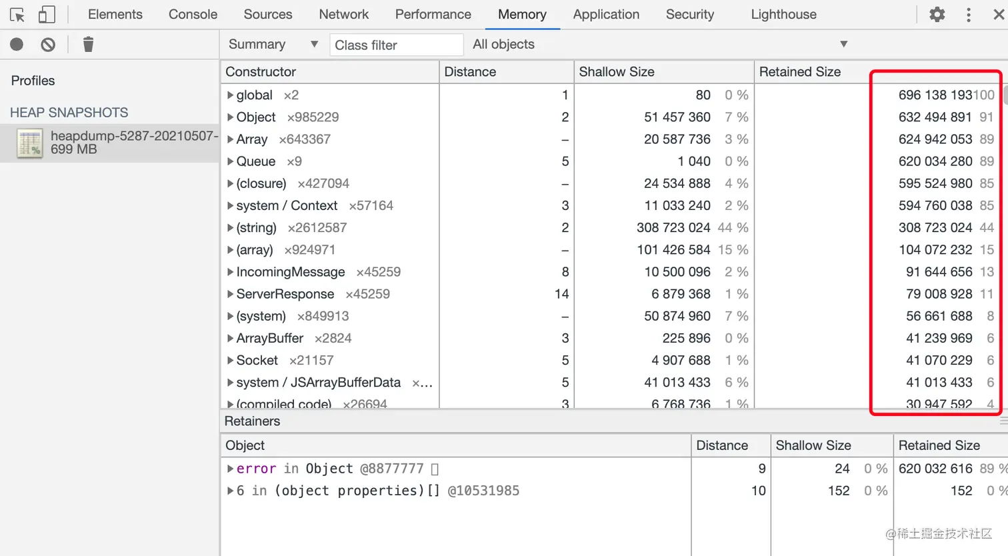Click the Retainers section title bar
This screenshot has height=556, width=1008.
(613, 421)
